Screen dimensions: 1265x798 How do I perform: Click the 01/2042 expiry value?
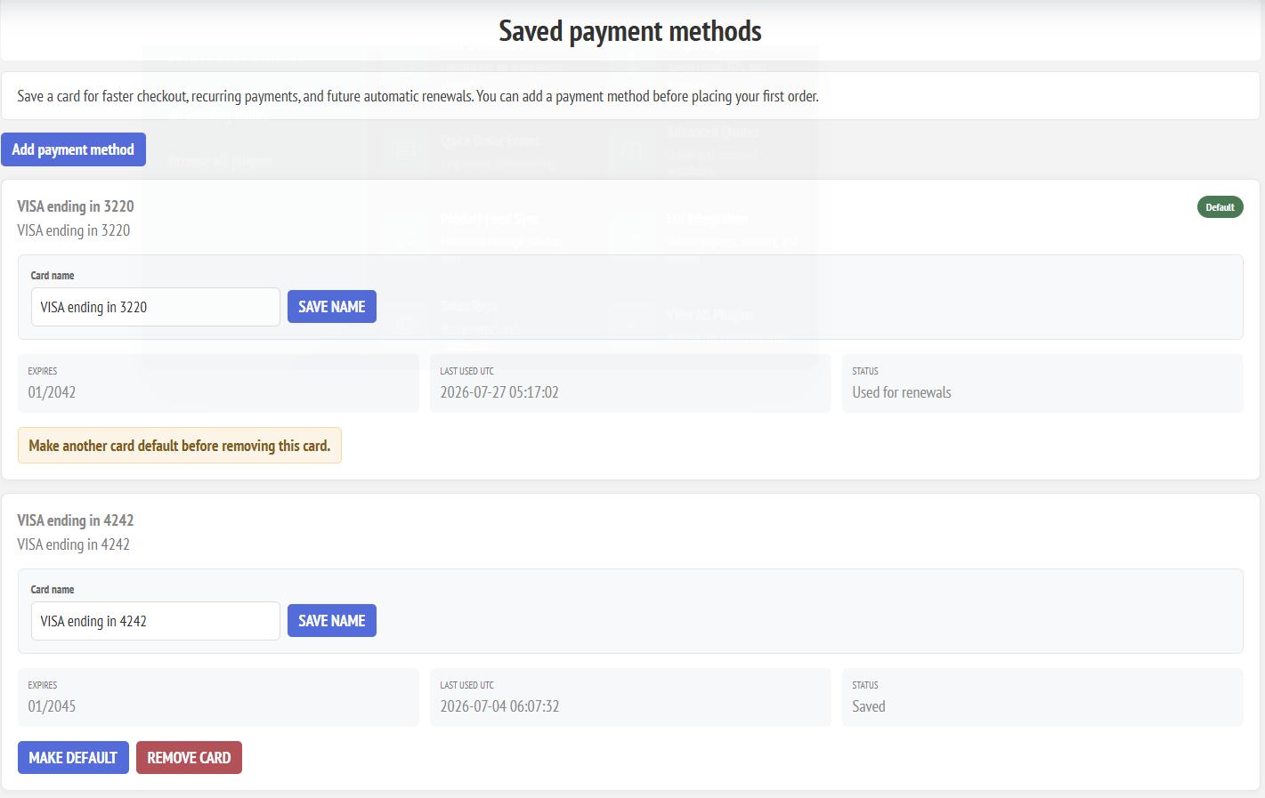pos(52,392)
